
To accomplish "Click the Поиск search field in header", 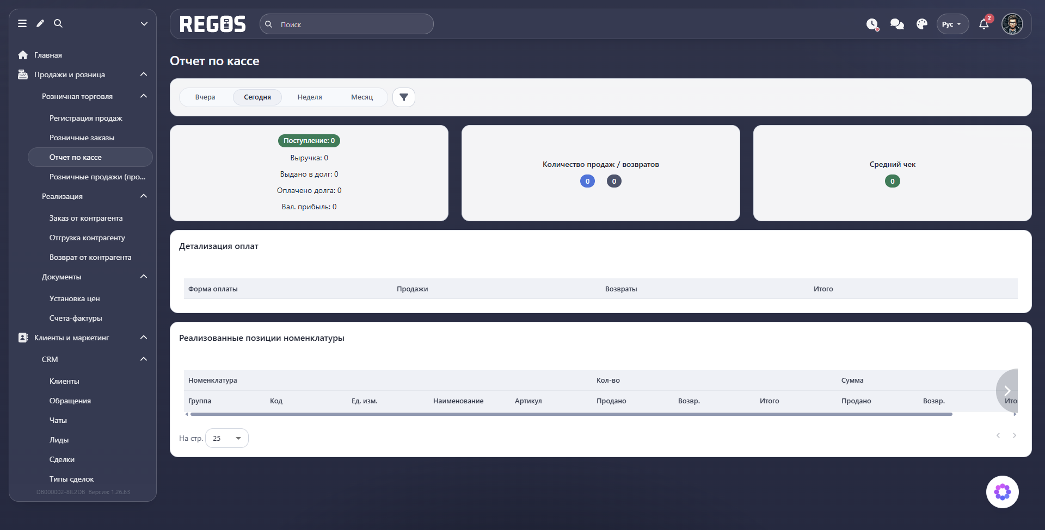I will pyautogui.click(x=347, y=24).
